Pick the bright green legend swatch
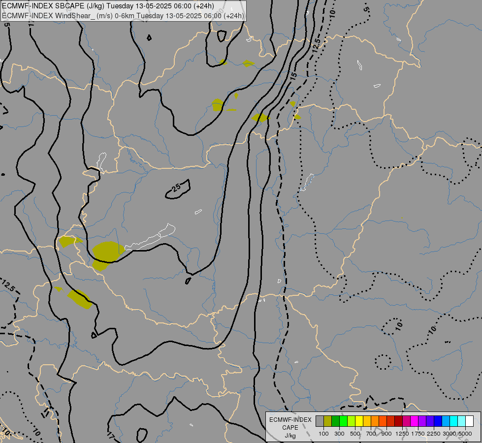 343,421
